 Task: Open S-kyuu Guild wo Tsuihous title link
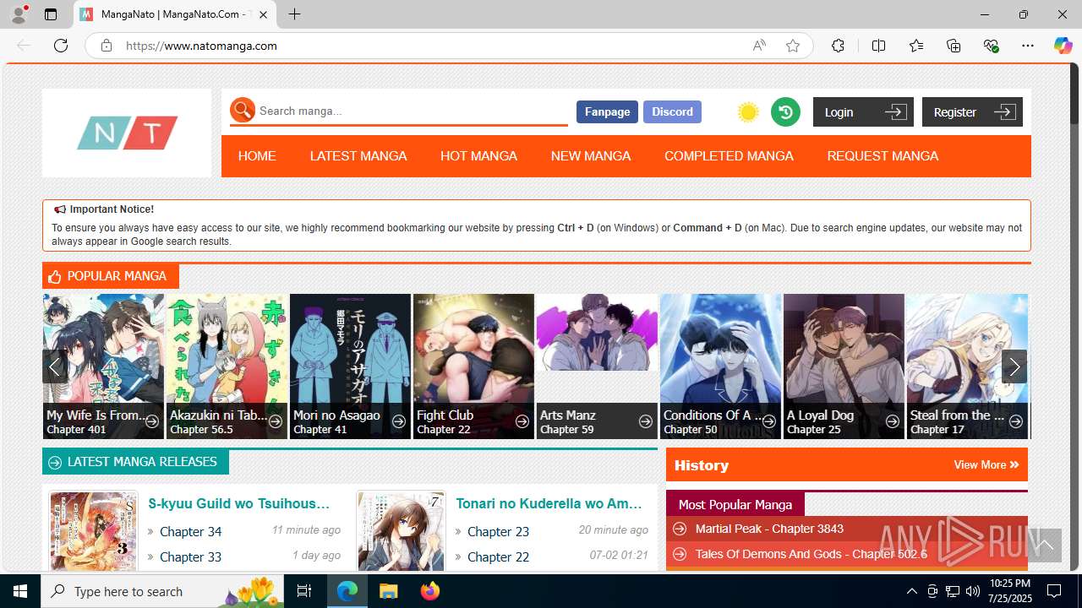239,503
